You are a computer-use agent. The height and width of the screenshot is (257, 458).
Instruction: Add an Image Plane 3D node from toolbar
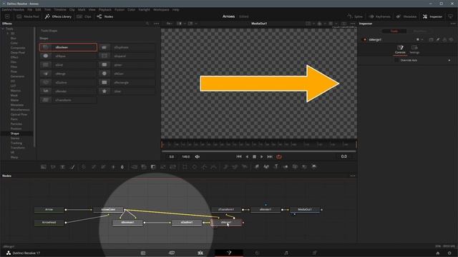tap(257, 167)
